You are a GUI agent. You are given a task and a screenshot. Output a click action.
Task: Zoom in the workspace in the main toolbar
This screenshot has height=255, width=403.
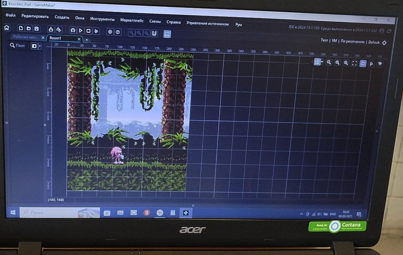tap(147, 33)
